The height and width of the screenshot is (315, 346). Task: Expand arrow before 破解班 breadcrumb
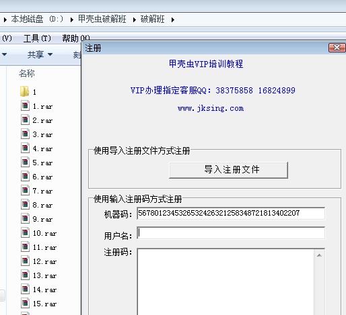(x=134, y=19)
